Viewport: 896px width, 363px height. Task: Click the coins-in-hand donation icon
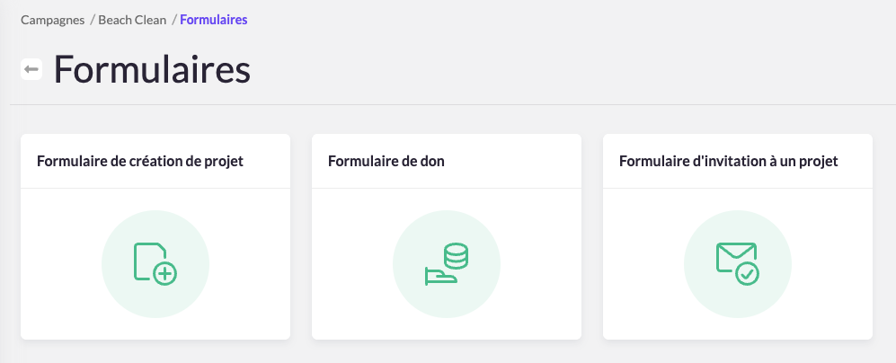(x=447, y=264)
